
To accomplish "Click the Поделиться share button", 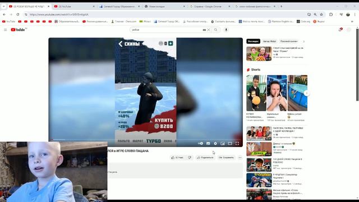I will [x=205, y=158].
